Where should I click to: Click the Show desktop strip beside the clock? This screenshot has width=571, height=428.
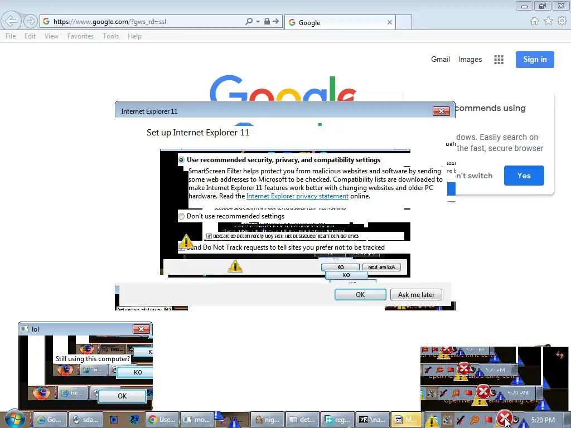567,420
